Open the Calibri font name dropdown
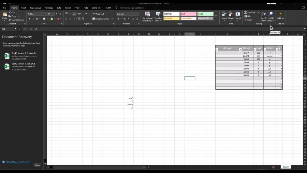Viewport: 307px width, 173px height. [x=46, y=14]
